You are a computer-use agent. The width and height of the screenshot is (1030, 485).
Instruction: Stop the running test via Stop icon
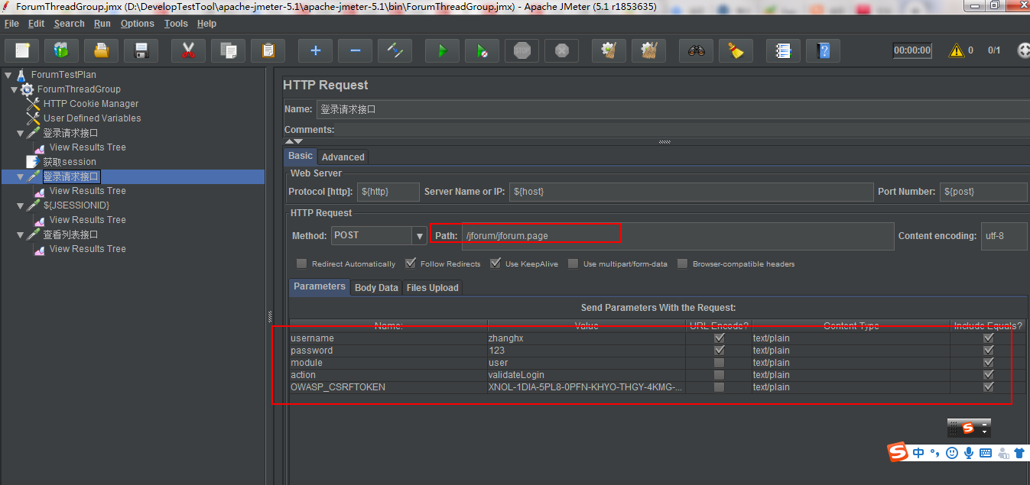tap(521, 50)
